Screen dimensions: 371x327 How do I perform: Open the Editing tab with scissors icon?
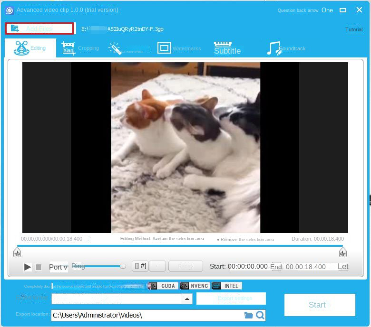coord(30,48)
